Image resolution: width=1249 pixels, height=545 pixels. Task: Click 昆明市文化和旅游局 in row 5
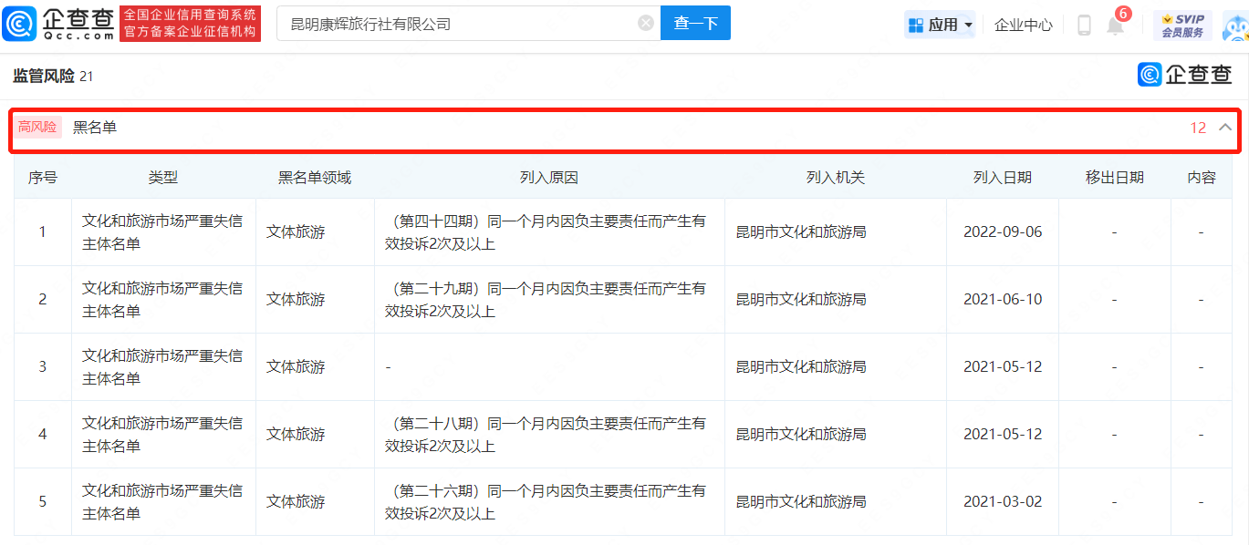point(801,502)
